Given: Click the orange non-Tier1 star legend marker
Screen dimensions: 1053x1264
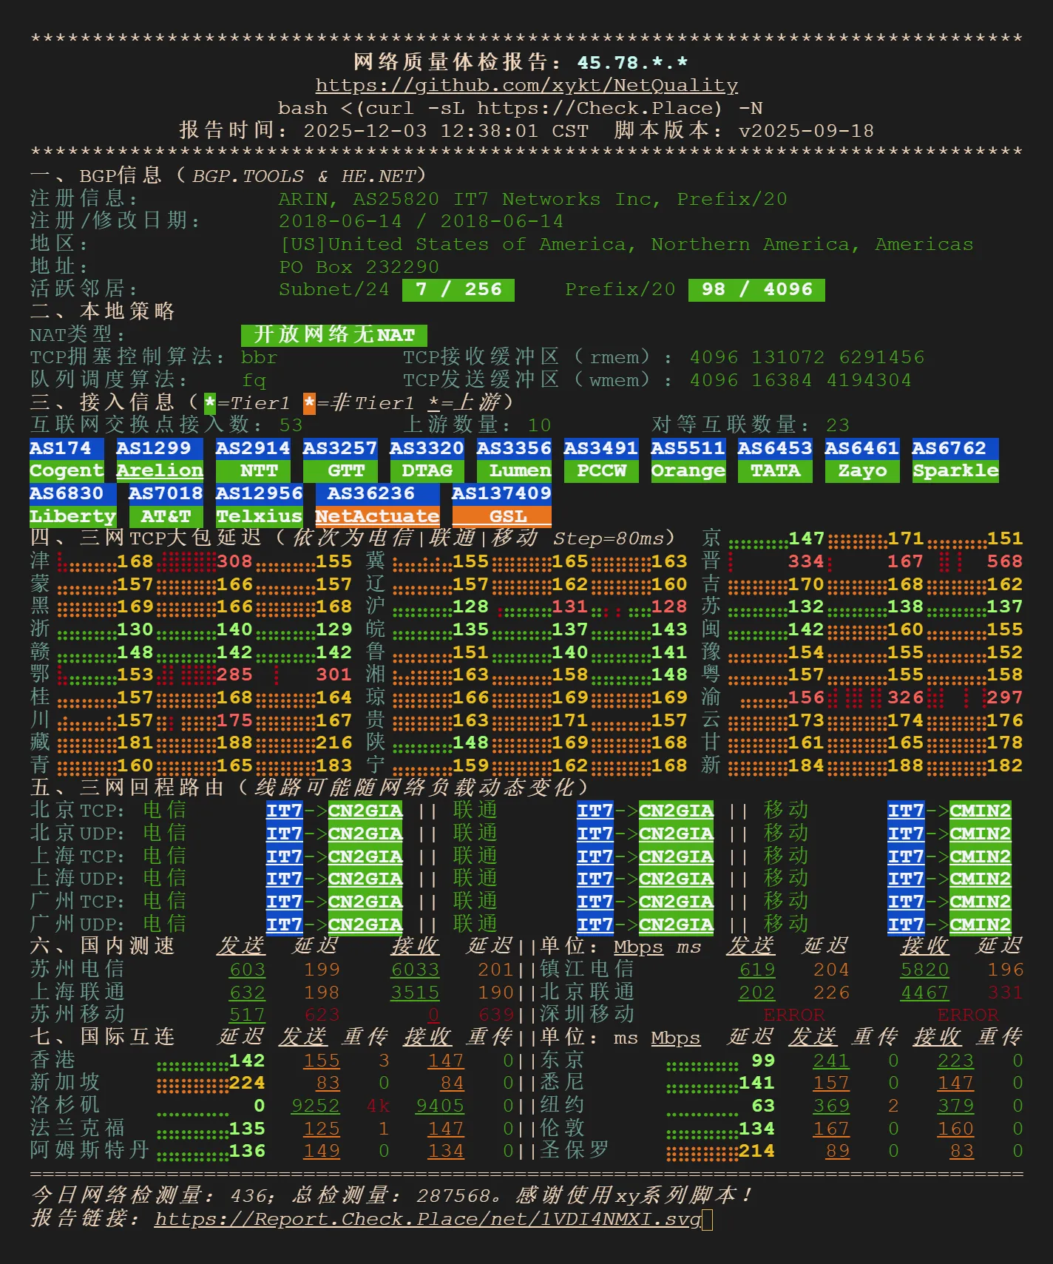Looking at the screenshot, I should [x=309, y=403].
